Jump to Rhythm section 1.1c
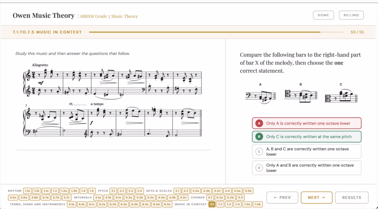Viewport: 378px width, 209px height. (x=46, y=191)
